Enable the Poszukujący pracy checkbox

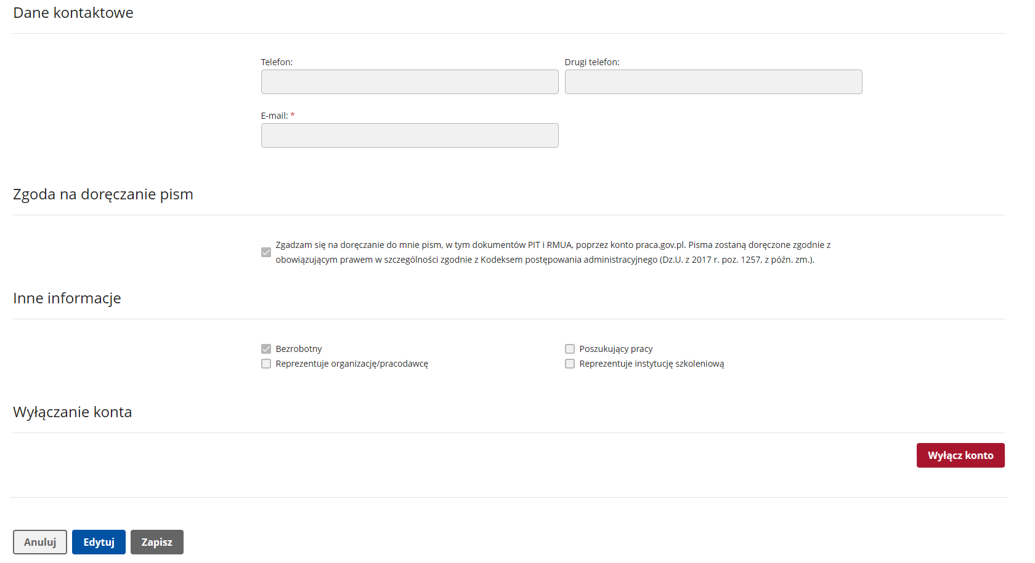[570, 349]
